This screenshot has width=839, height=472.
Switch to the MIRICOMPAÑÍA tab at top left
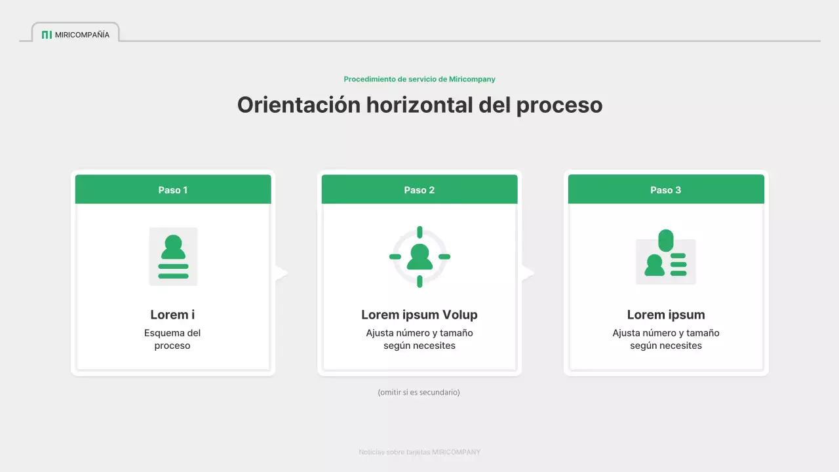coord(75,34)
